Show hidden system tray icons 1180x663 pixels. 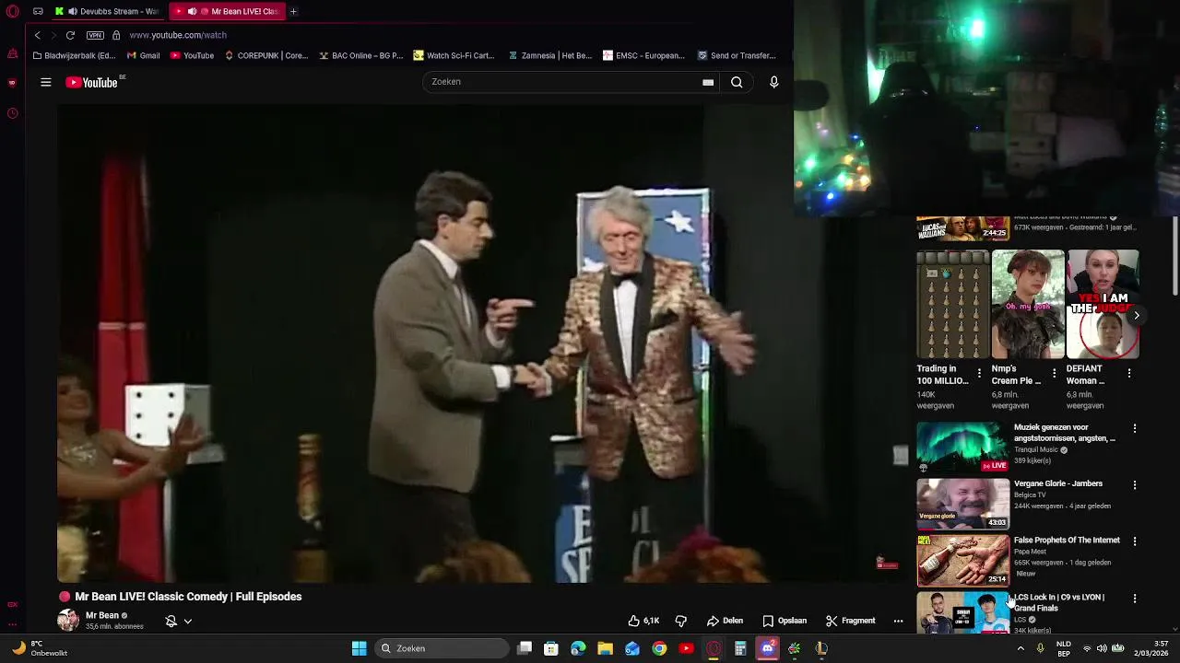coord(1021,648)
